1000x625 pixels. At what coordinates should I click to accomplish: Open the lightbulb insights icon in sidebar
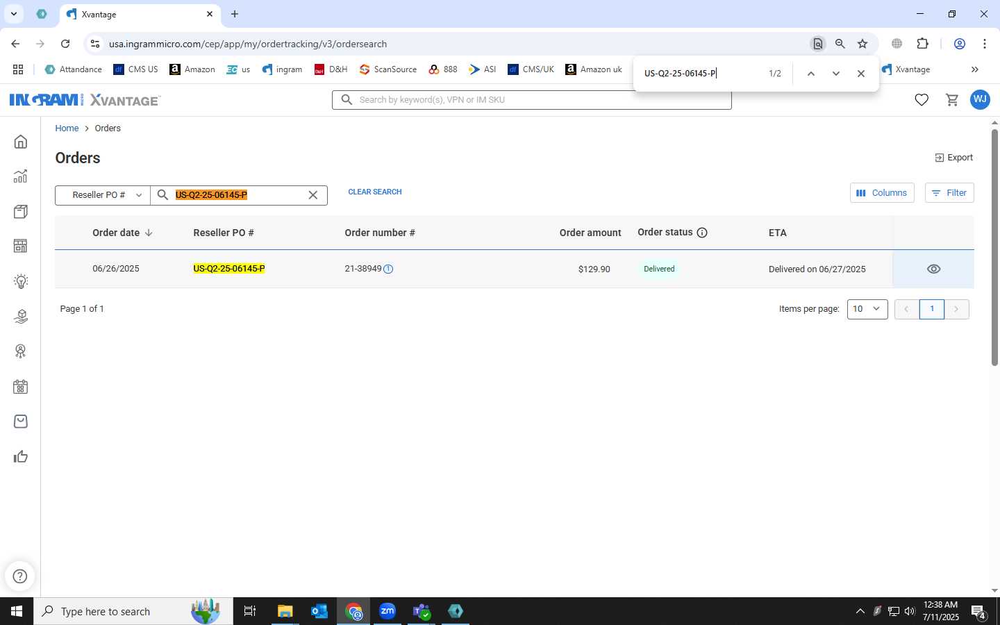point(21,281)
